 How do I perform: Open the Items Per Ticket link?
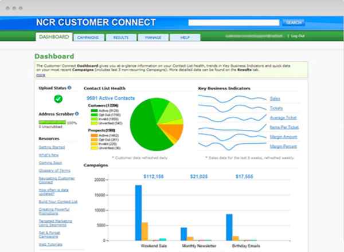tap(284, 127)
